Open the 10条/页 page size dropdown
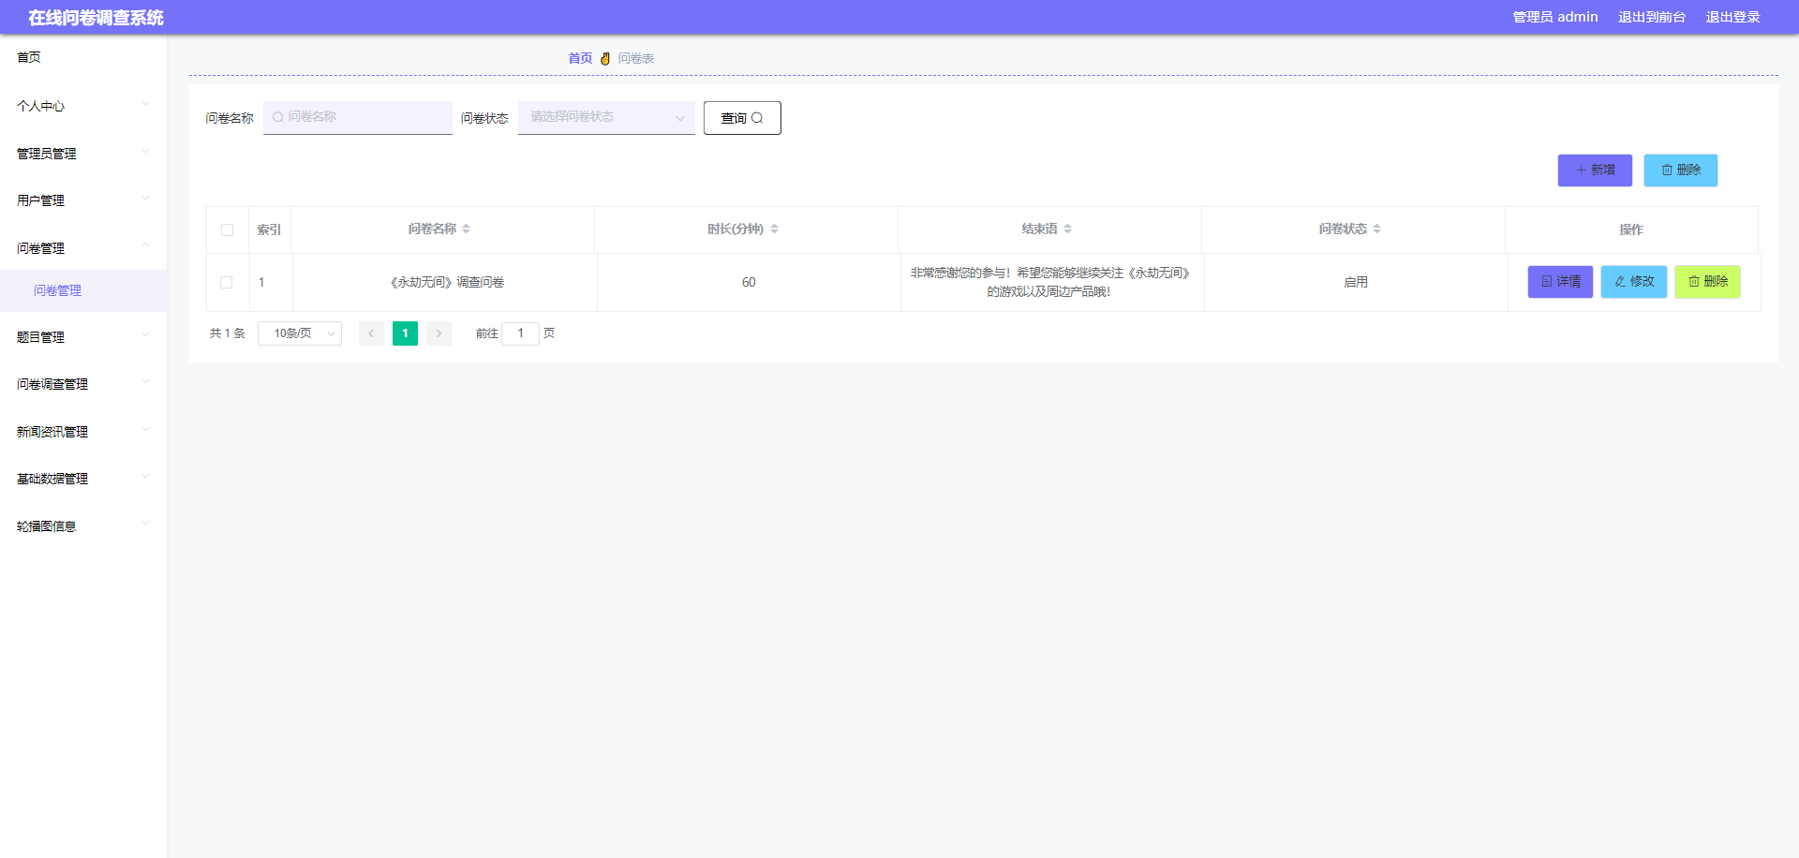This screenshot has width=1799, height=858. [x=299, y=333]
